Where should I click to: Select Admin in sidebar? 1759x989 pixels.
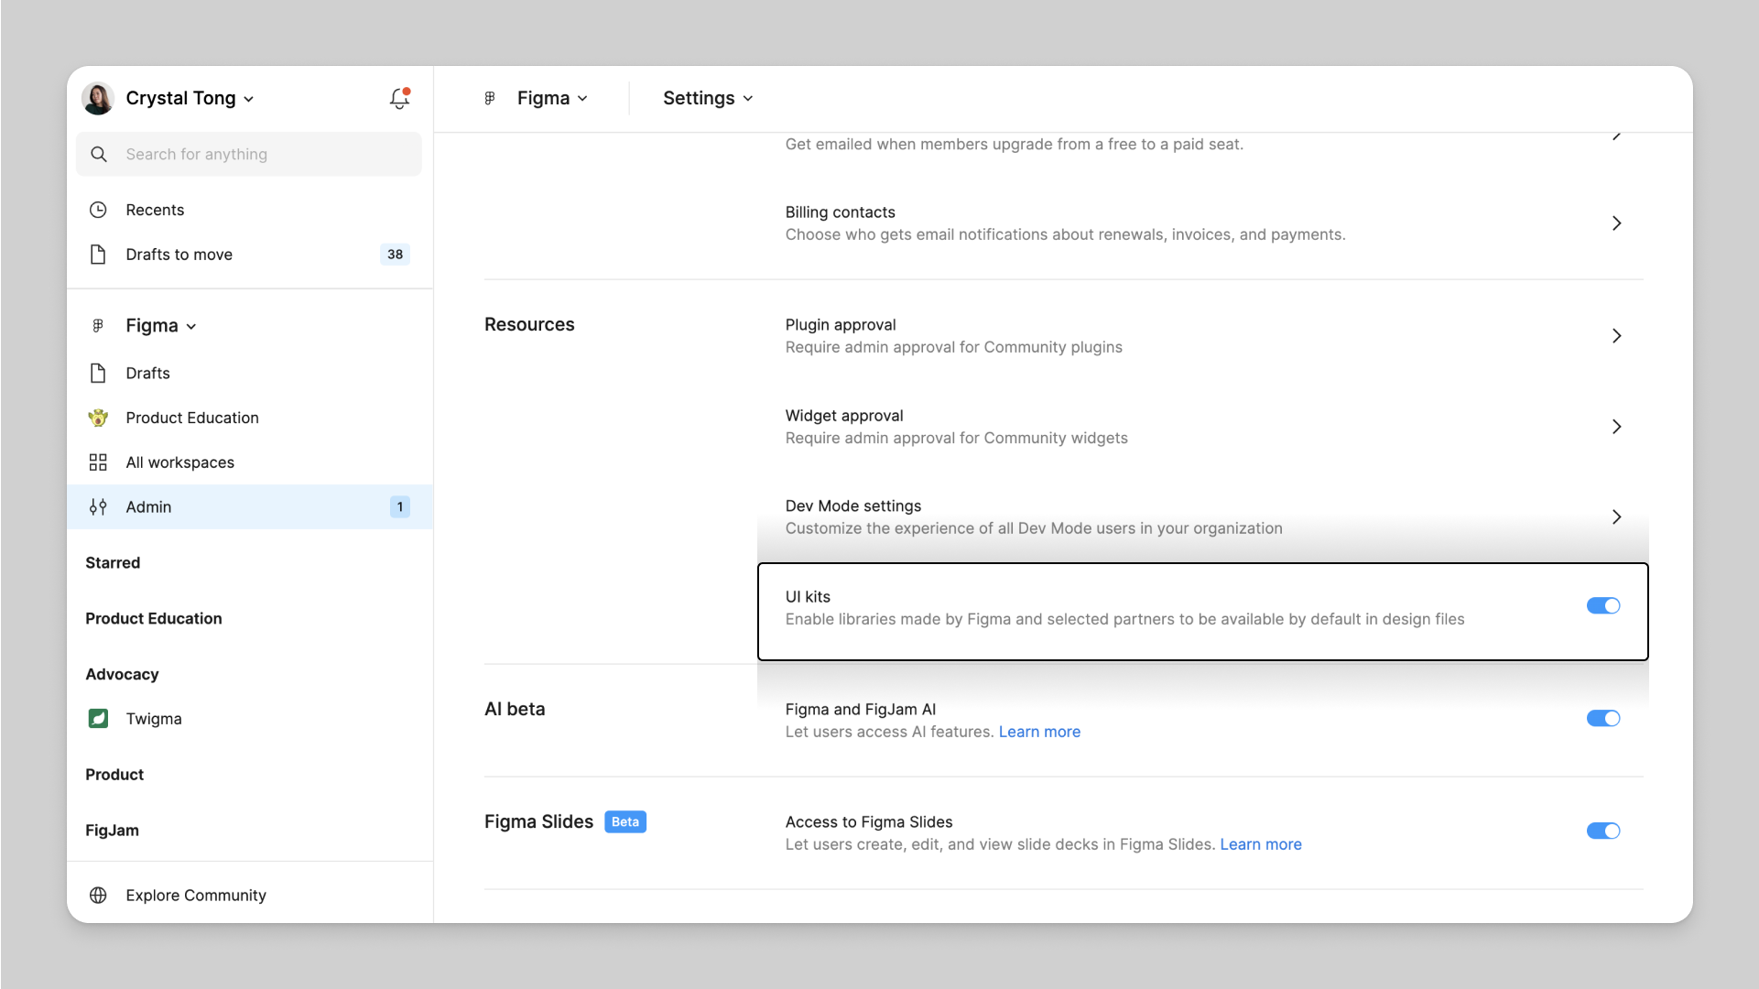249,506
